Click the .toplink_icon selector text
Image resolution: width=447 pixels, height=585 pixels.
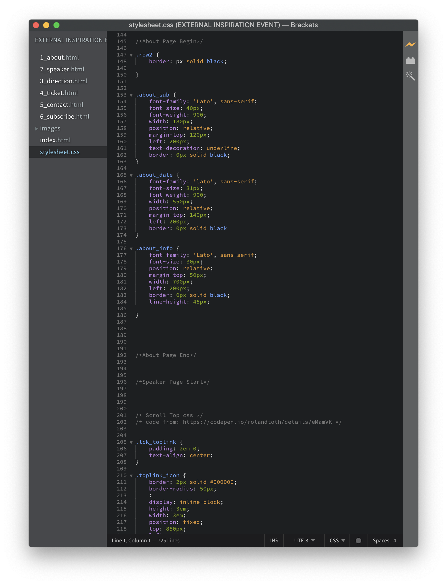158,475
